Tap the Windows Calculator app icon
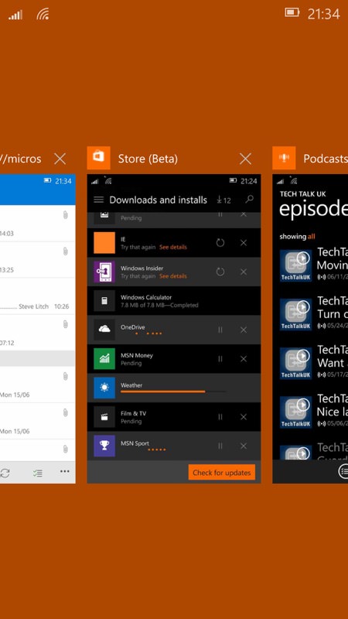The height and width of the screenshot is (619, 348). [104, 301]
